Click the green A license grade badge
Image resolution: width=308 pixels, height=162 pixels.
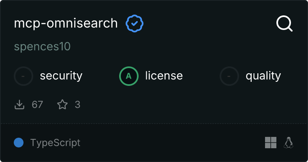tap(129, 76)
